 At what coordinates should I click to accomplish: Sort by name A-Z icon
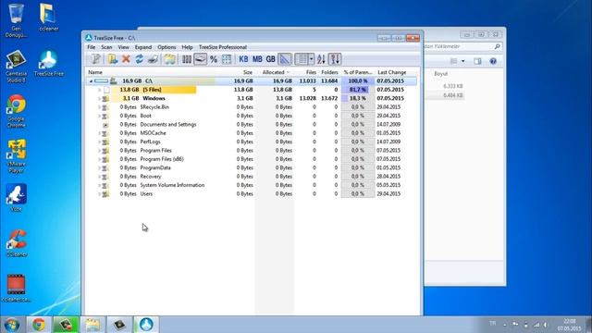tap(321, 59)
